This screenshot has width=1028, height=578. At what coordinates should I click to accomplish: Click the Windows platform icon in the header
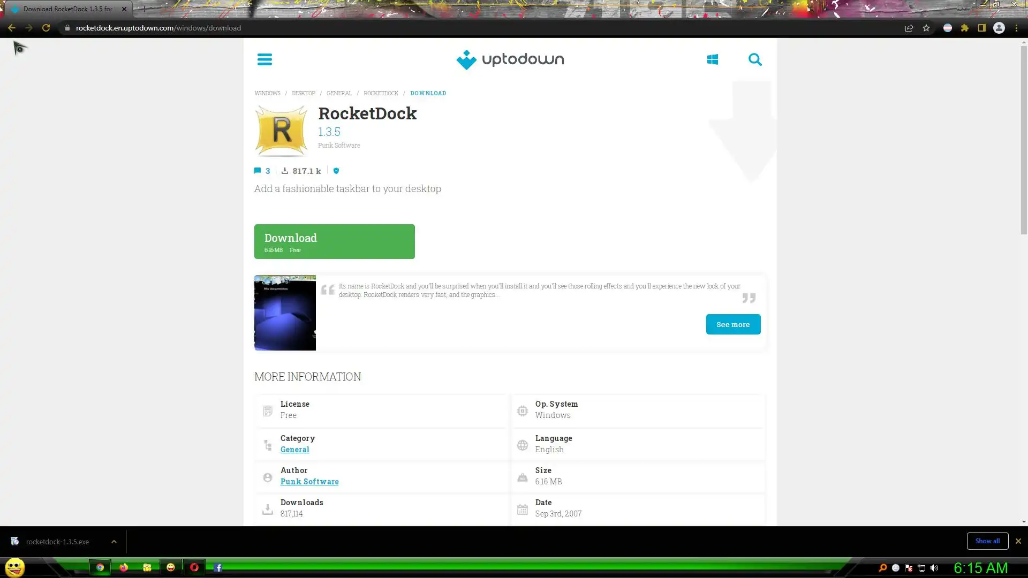[x=712, y=59]
